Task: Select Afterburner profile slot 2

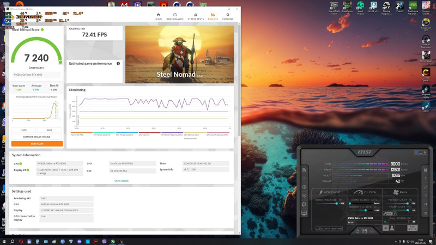Action: (426, 187)
